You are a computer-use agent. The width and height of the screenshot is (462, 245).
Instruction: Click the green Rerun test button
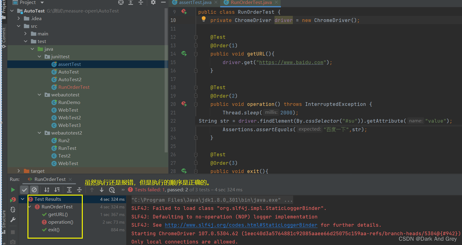click(x=13, y=190)
